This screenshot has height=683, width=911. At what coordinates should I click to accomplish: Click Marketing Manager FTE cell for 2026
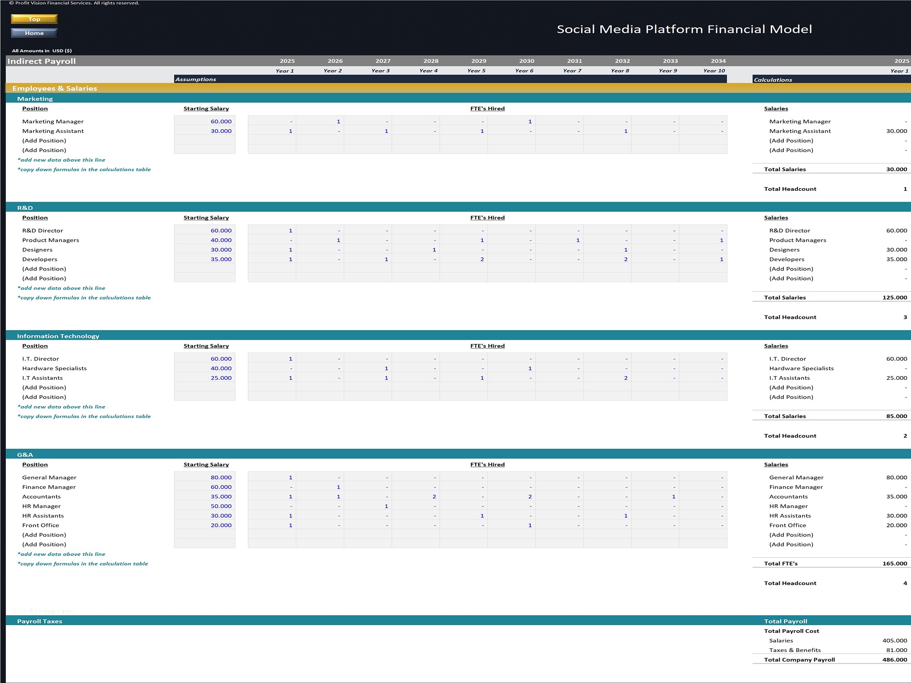coord(320,122)
